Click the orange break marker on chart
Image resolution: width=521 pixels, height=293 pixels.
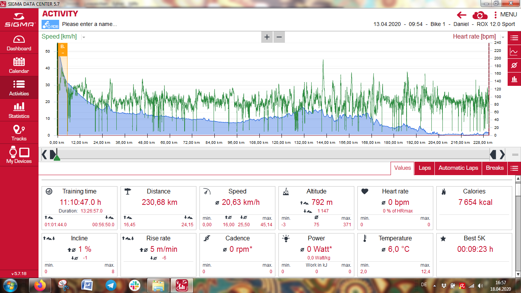click(x=63, y=50)
